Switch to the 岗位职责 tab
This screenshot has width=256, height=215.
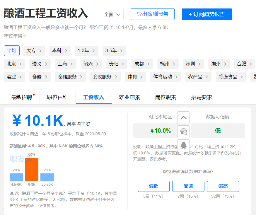point(166,97)
